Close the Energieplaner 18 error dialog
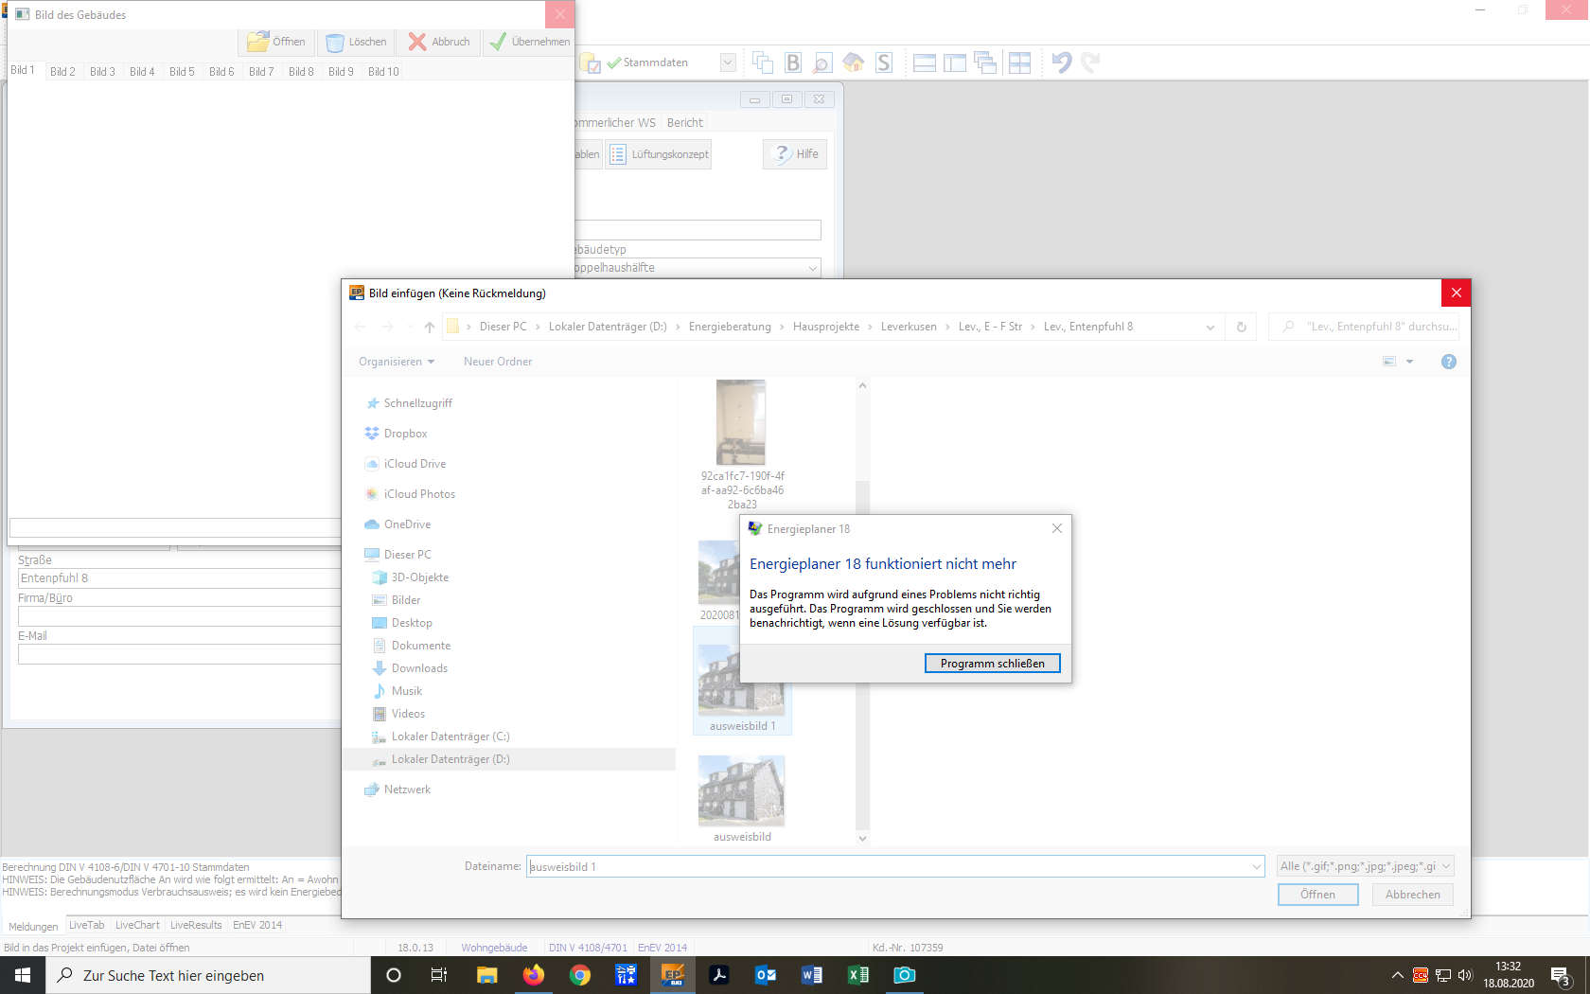 1057,528
